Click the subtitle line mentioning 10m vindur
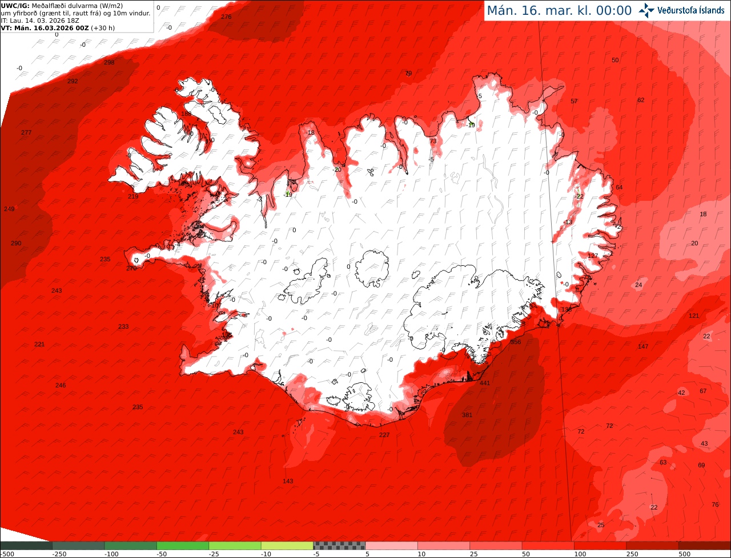This screenshot has height=558, width=731. pos(75,13)
